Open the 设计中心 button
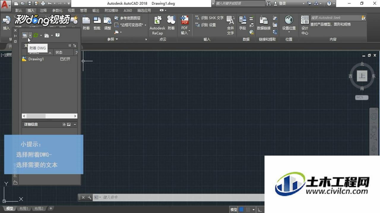The image size is (380, 213). 305,25
